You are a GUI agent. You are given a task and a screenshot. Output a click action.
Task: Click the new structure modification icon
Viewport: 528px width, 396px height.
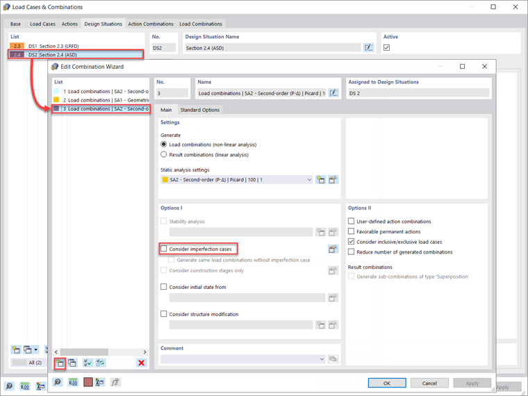320,325
